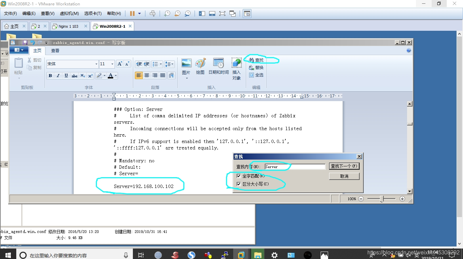Image resolution: width=463 pixels, height=259 pixels.
Task: Open VMware snapshot manager icon
Action: 187,14
